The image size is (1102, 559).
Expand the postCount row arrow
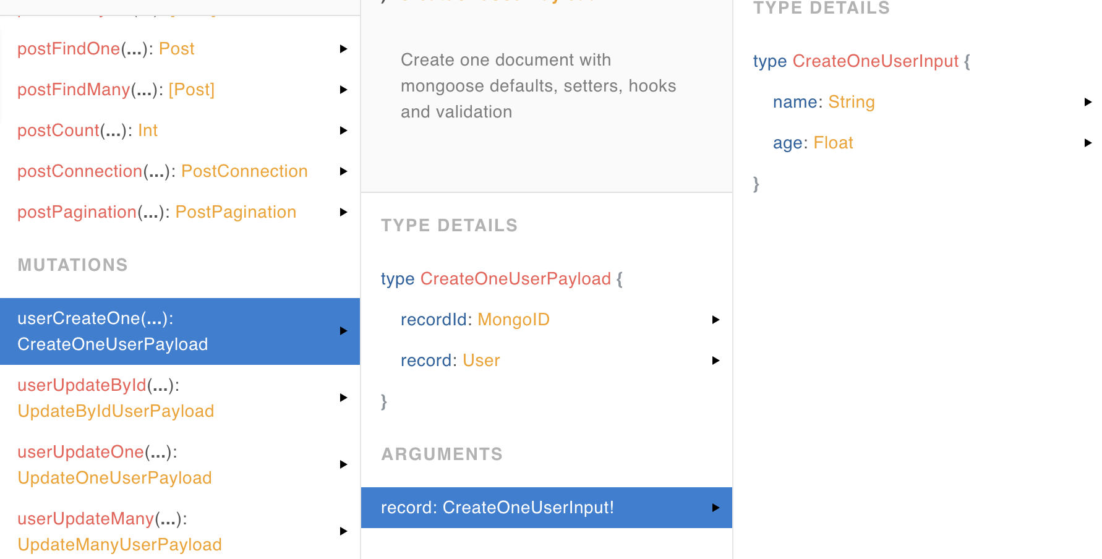click(344, 130)
